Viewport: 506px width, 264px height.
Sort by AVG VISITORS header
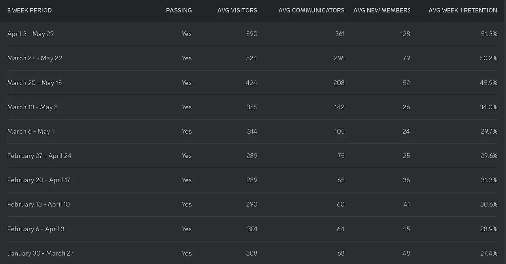pos(237,10)
